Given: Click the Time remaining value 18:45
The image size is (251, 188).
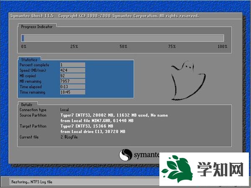Looking at the screenshot, I should point(73,92).
